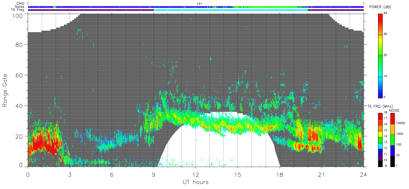
Task: Click the 80 tick on the Range Gate axis
Action: pyautogui.click(x=20, y=44)
